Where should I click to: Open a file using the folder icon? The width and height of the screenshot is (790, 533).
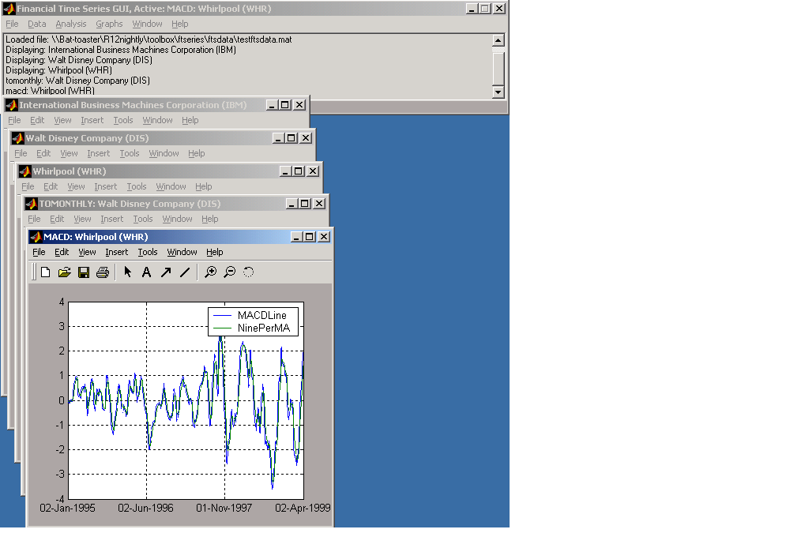[65, 272]
